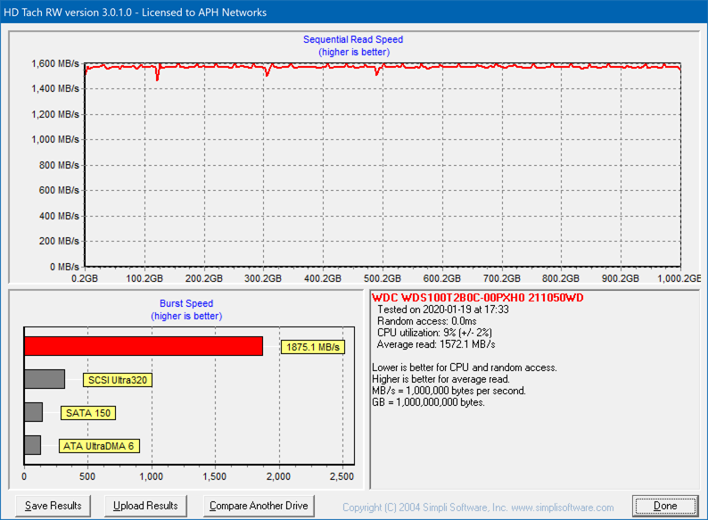708x520 pixels.
Task: Click the Save Results button
Action: [x=54, y=506]
